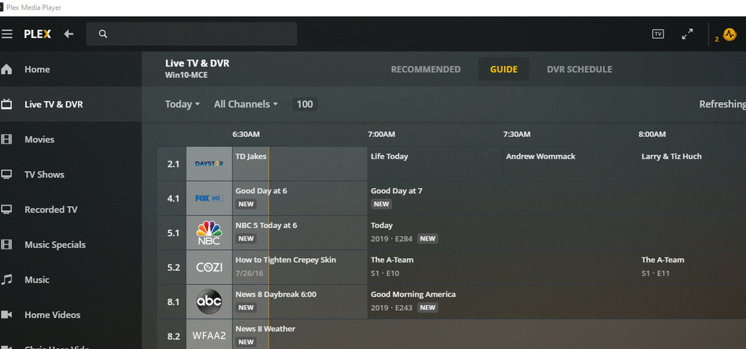746x349 pixels.
Task: Click the Plex logo
Action: (x=38, y=34)
